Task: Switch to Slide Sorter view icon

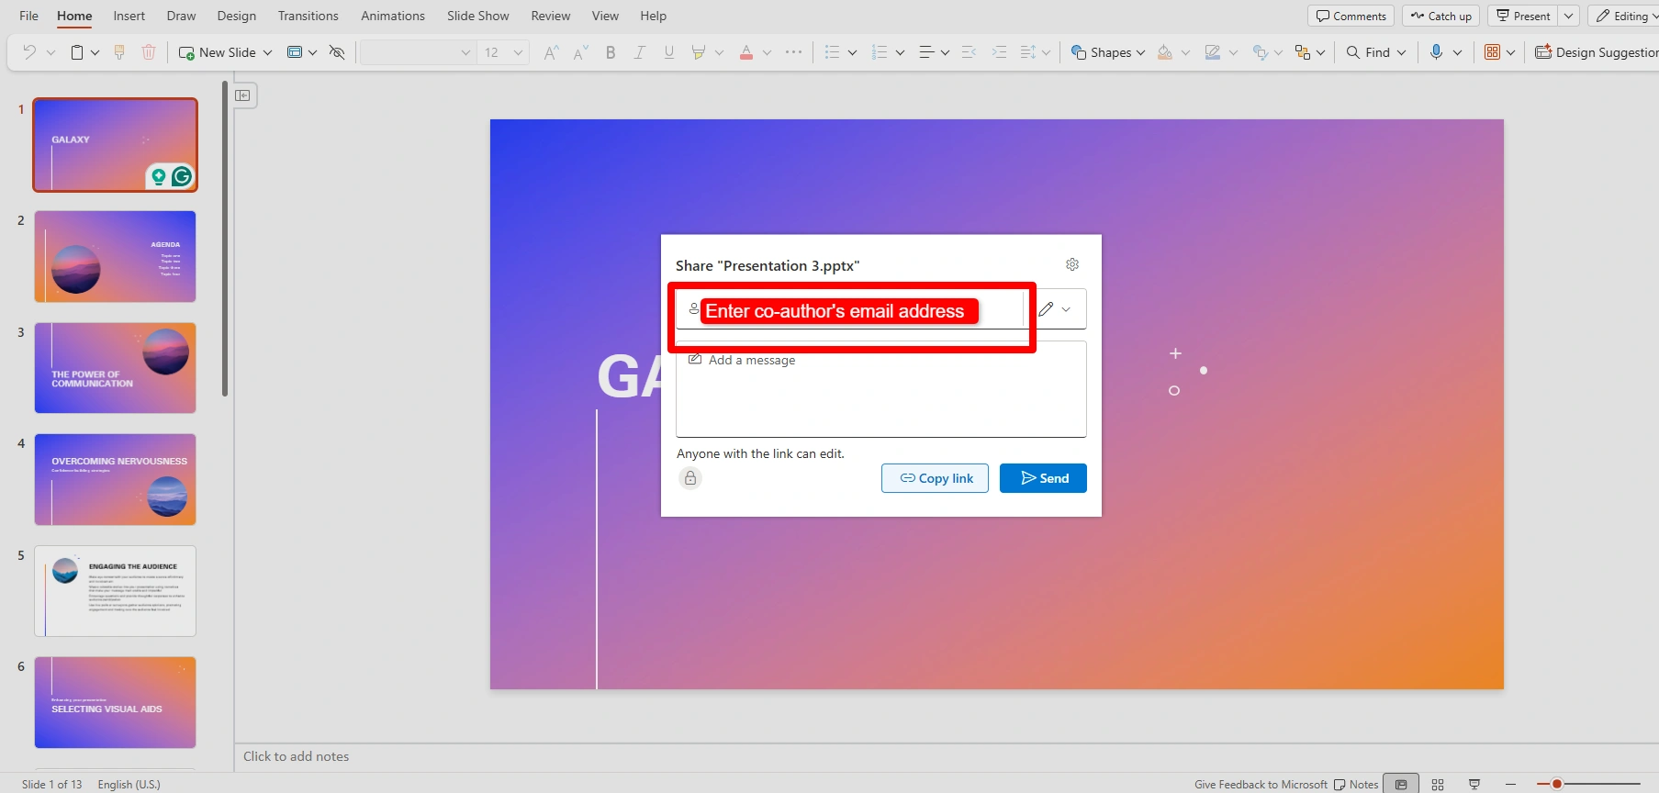Action: point(1438,784)
